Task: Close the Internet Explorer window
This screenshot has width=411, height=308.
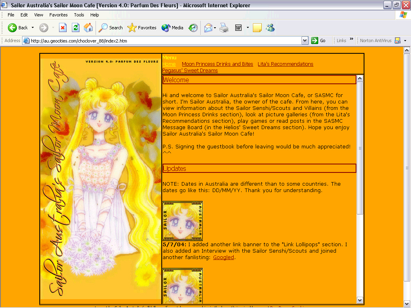Action: point(406,5)
